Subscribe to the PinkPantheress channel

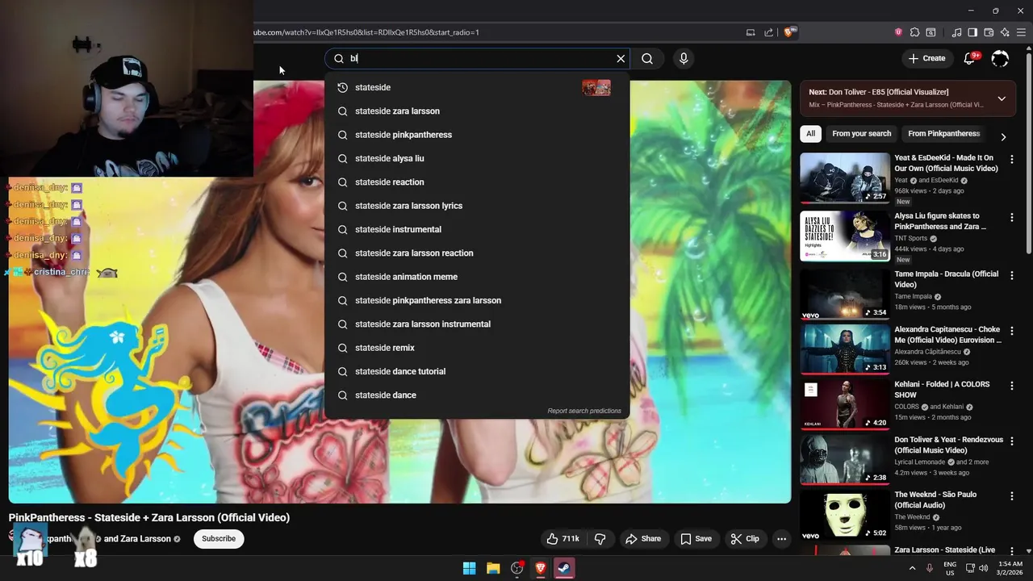219,538
